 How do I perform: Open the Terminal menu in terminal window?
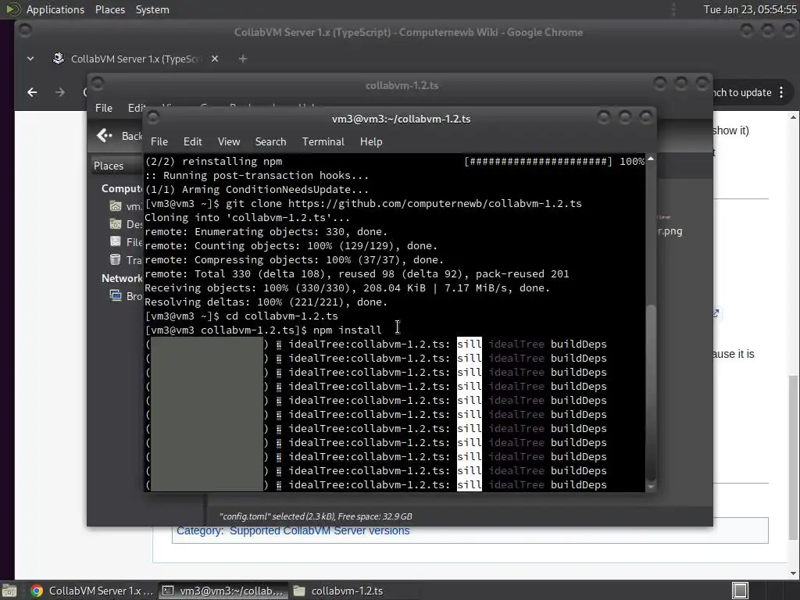pos(323,141)
